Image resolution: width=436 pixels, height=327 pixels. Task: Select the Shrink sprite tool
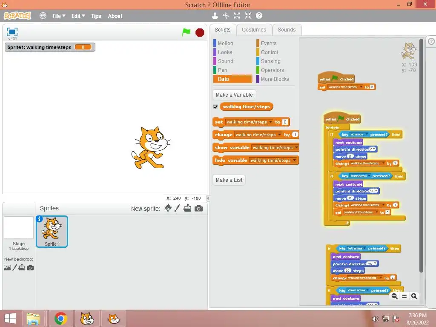(x=248, y=16)
